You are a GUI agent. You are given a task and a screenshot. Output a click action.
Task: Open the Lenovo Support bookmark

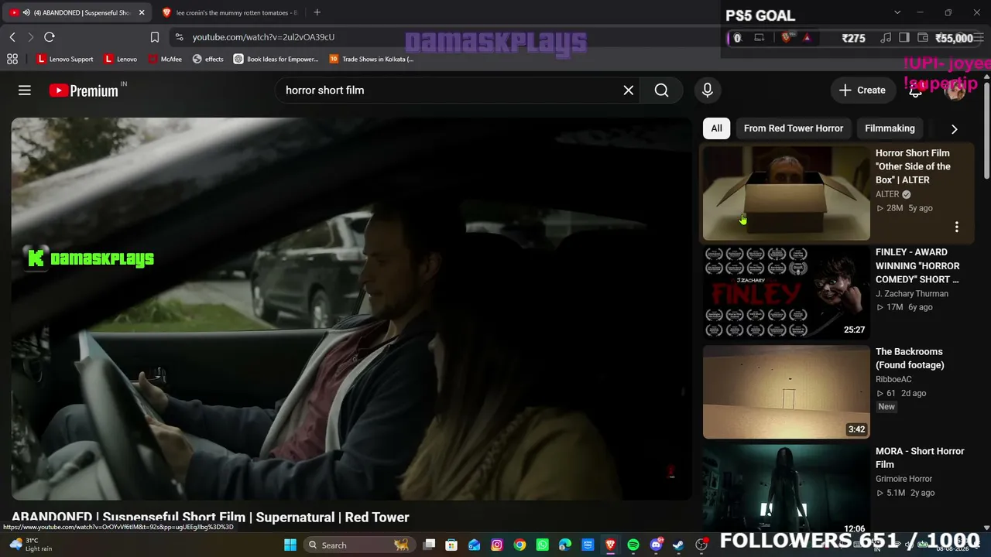tap(65, 59)
